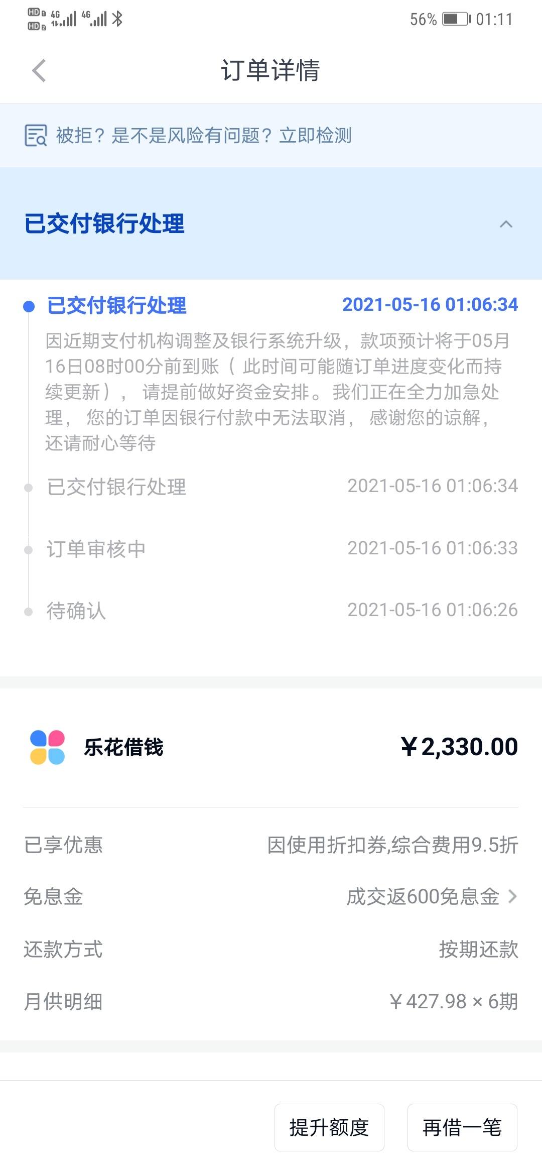Collapse the 已交付银行处理 status section chevron
This screenshot has height=1175, width=542.
click(x=506, y=224)
